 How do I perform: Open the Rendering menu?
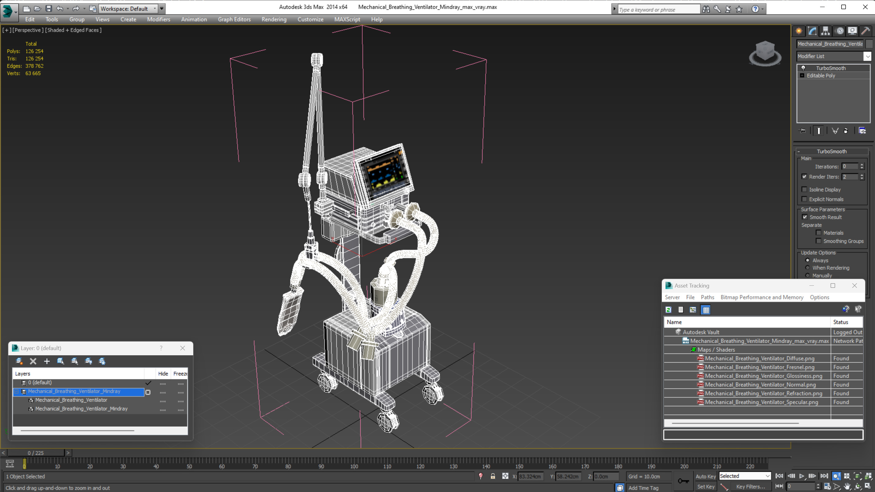274,19
